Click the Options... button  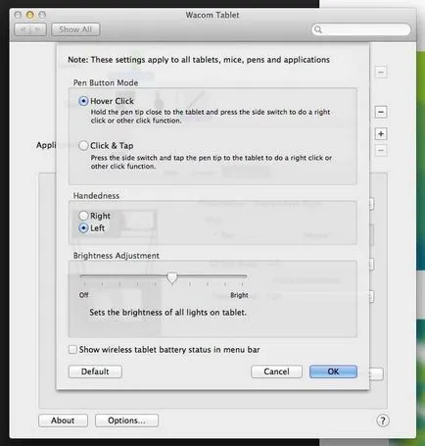126,421
